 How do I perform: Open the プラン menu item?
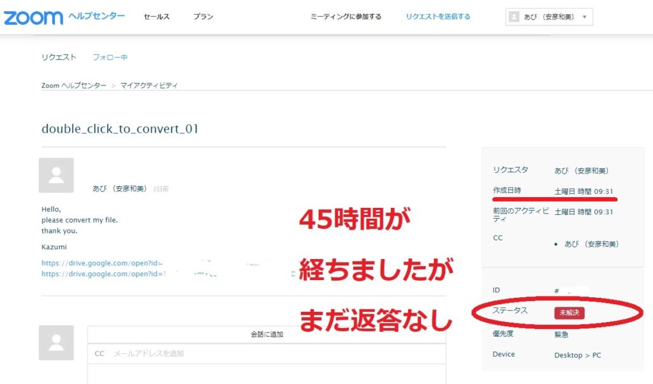[x=202, y=16]
